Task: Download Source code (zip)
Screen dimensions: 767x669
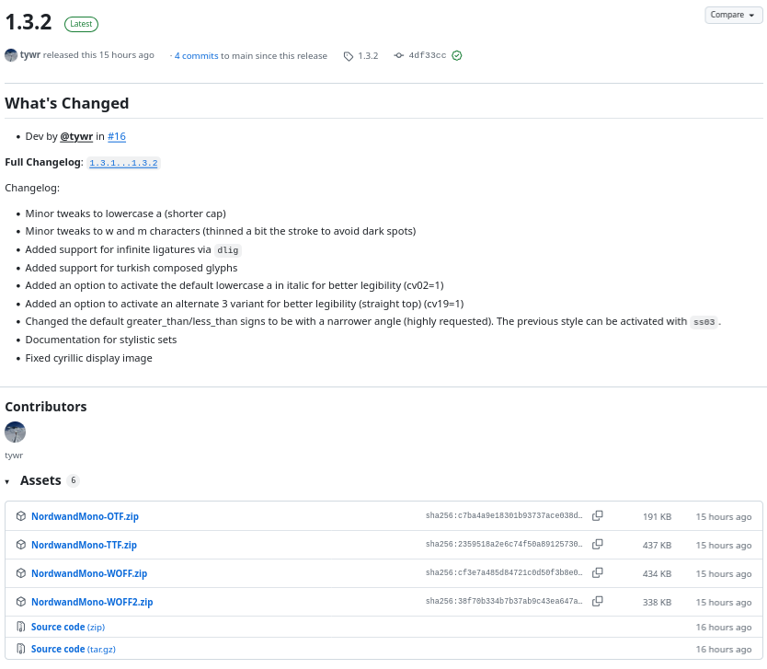Action: click(x=68, y=627)
